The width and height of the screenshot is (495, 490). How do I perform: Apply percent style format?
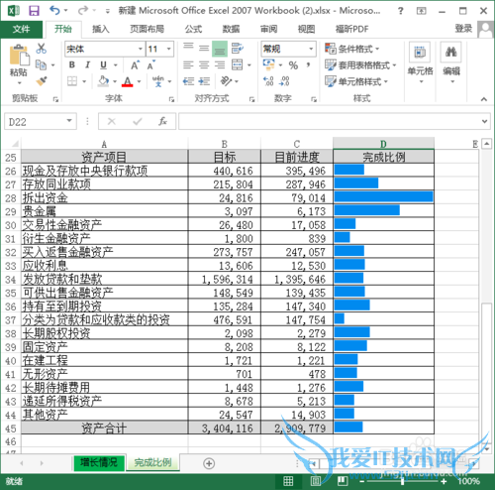click(x=293, y=65)
